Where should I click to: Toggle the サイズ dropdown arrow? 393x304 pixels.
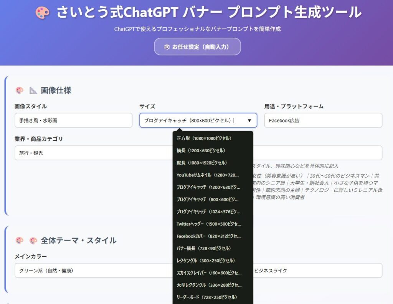tap(249, 121)
